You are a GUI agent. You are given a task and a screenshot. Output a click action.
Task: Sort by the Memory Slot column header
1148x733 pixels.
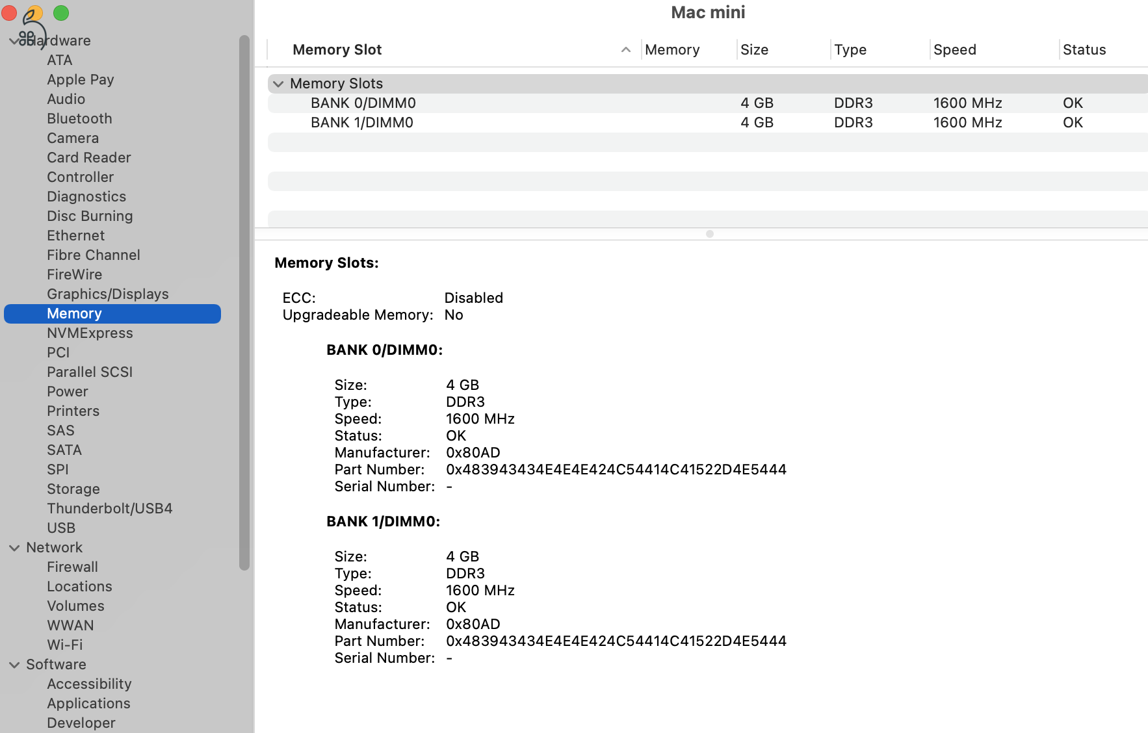pyautogui.click(x=337, y=50)
